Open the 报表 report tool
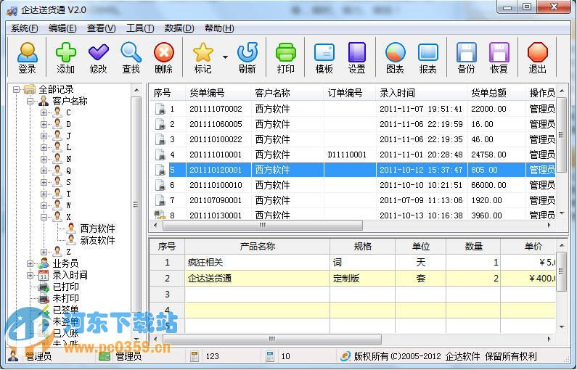577x370 pixels. [x=428, y=58]
